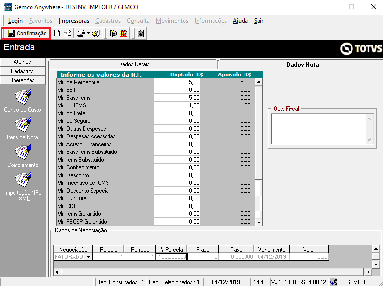
Task: Click the Negociação column header
Action: coord(73,249)
